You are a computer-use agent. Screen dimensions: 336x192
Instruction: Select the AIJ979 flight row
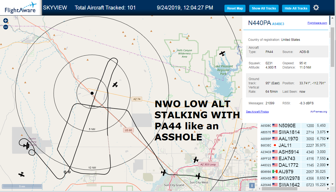tap(295, 172)
